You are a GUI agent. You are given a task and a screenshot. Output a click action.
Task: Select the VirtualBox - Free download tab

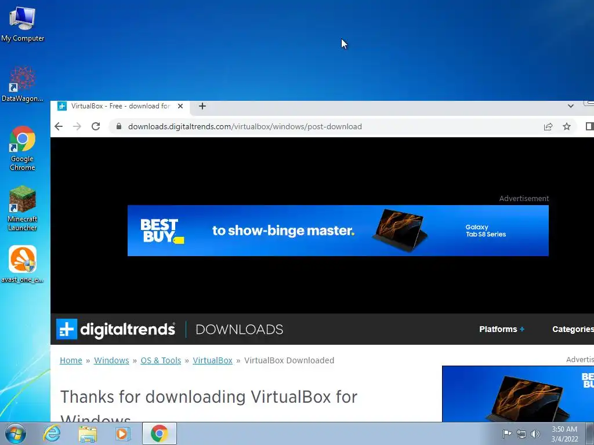coord(121,107)
